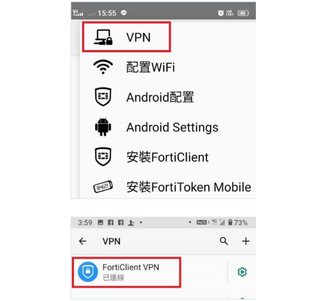Tap the shield icon beside 安裝FortiClient
Viewport: 326px width, 301px height.
[103, 157]
